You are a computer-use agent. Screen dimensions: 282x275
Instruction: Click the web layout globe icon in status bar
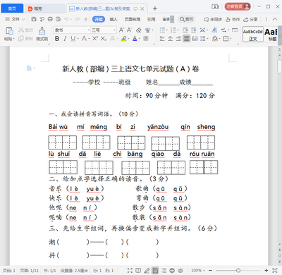172,271
